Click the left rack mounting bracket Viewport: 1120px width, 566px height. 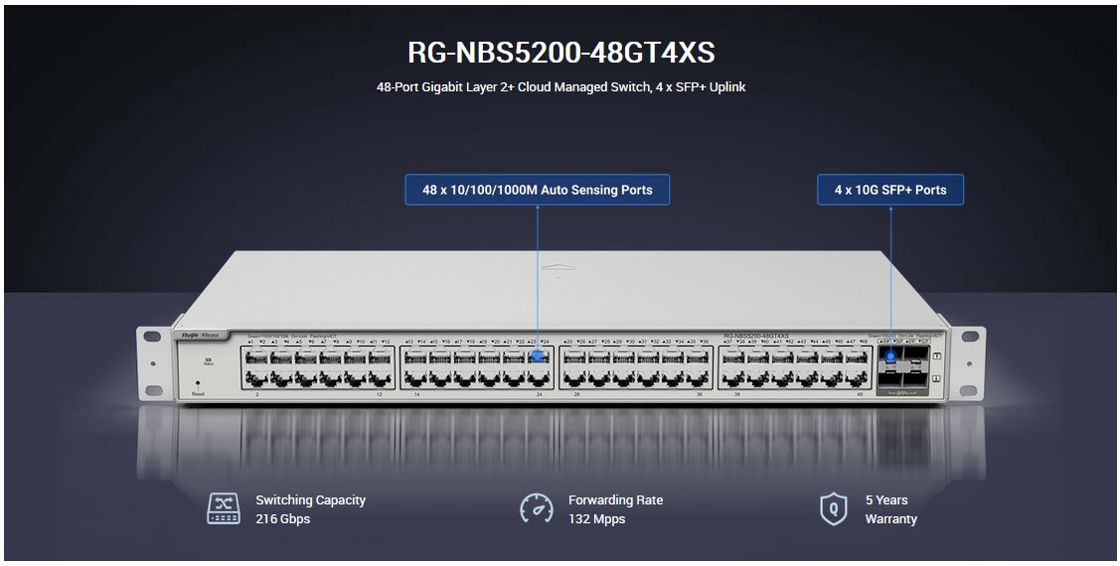coord(152,365)
